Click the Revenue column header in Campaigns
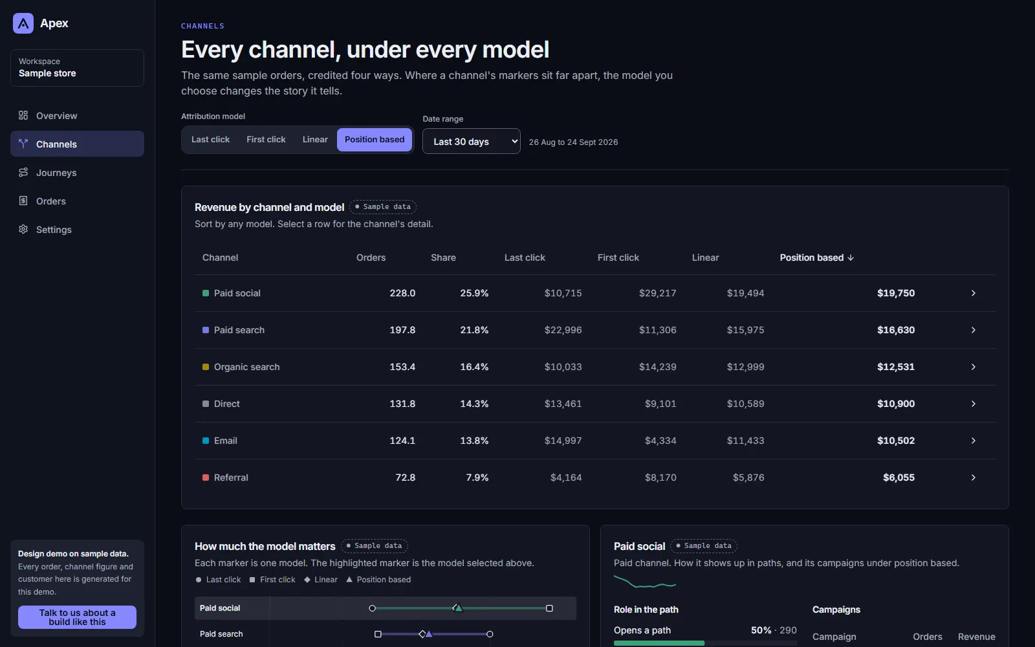The image size is (1035, 647). 977,637
